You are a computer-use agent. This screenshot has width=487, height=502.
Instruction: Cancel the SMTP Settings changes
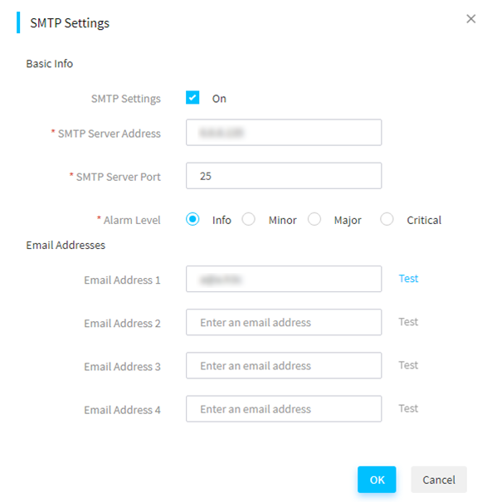[x=439, y=480]
